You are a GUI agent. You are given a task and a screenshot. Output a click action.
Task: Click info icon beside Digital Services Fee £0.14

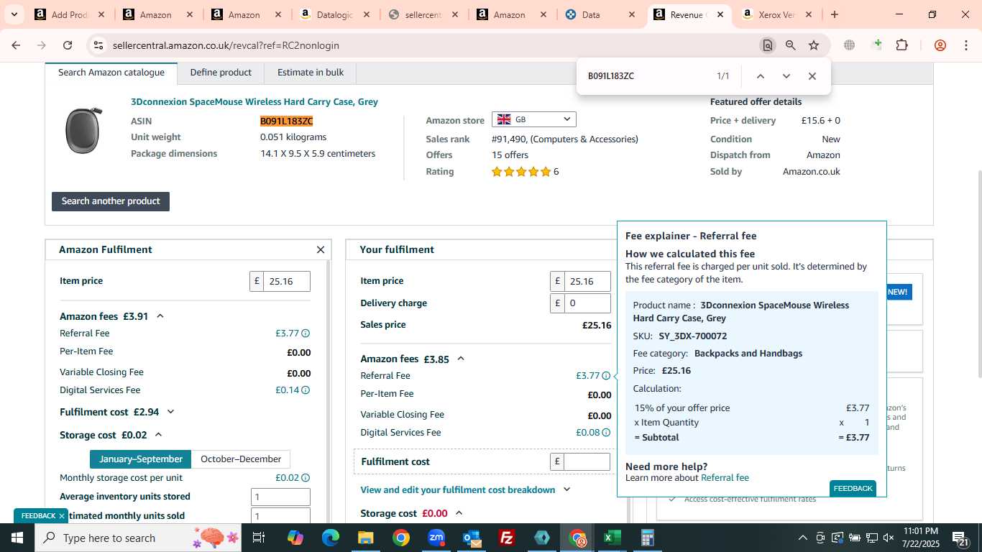306,390
